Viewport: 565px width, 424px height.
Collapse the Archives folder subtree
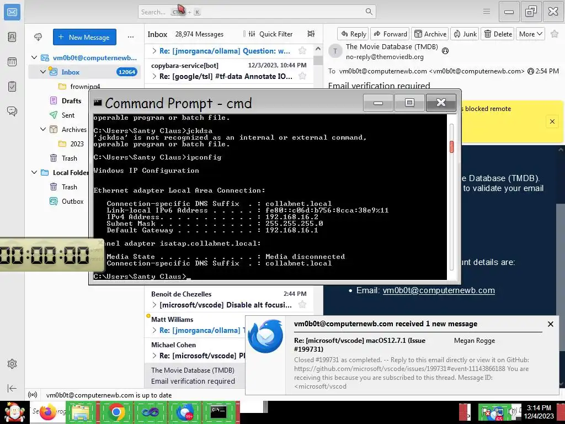pyautogui.click(x=43, y=129)
